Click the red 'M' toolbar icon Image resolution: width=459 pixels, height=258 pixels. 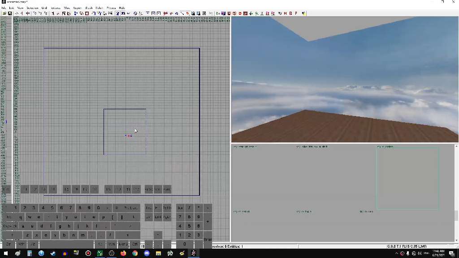pyautogui.click(x=285, y=13)
